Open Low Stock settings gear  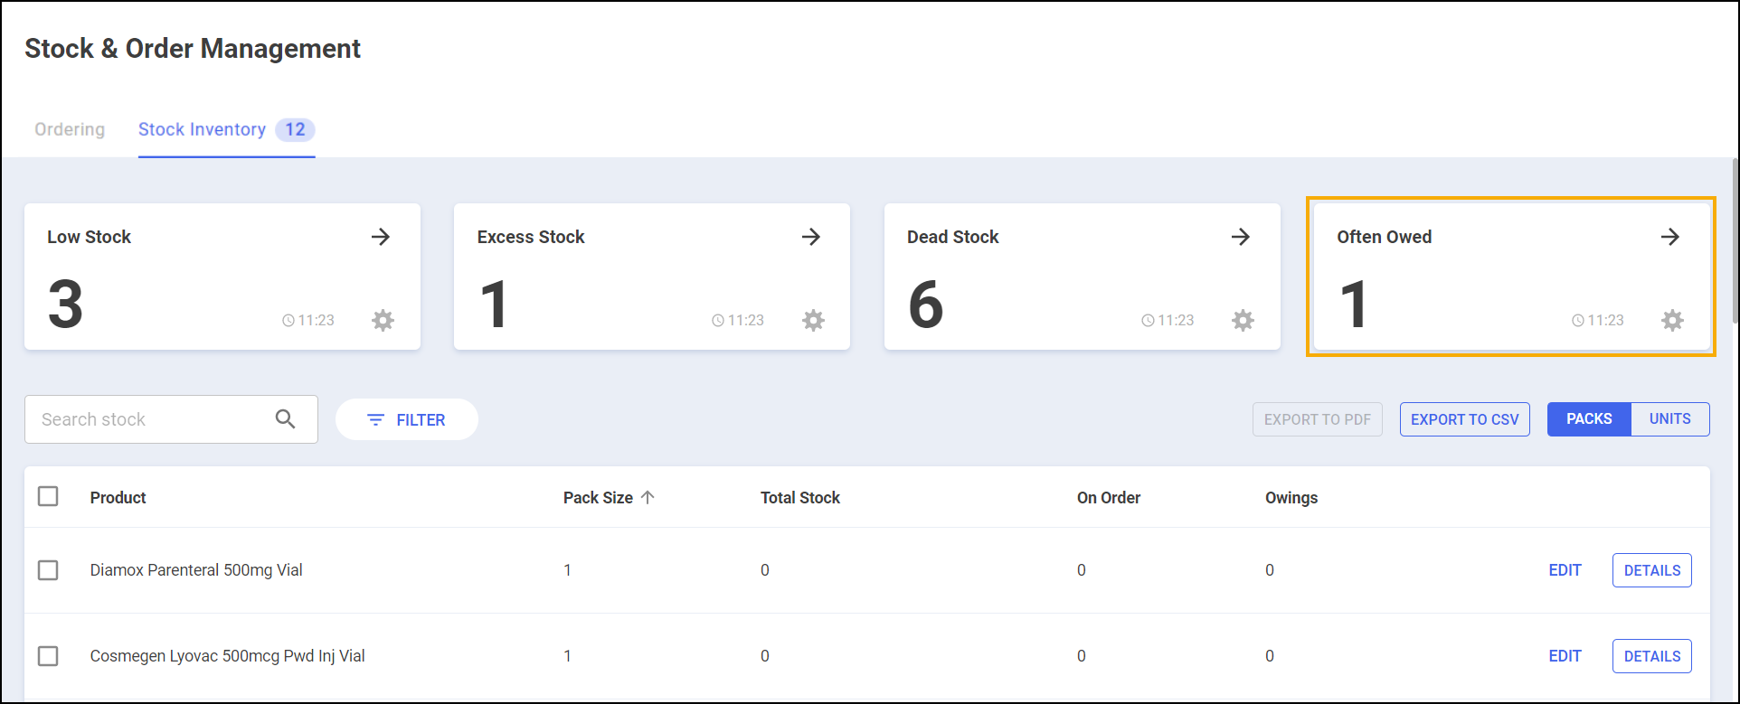coord(383,320)
